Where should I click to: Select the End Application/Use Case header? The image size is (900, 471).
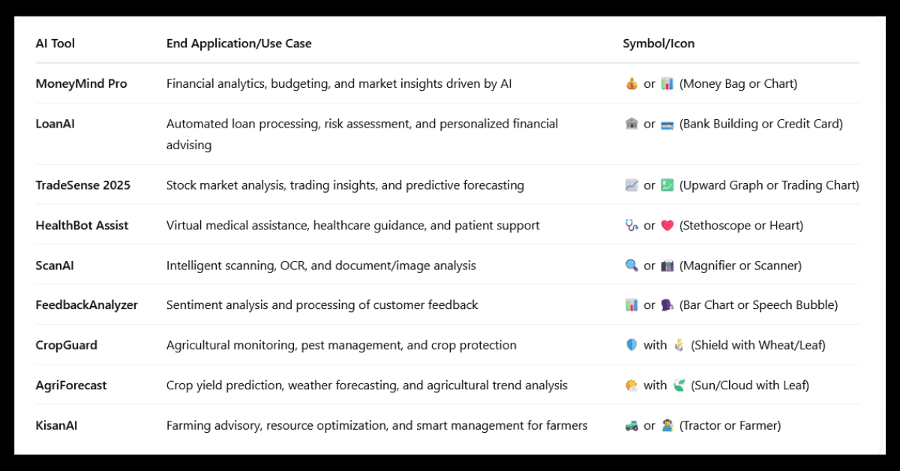point(239,43)
